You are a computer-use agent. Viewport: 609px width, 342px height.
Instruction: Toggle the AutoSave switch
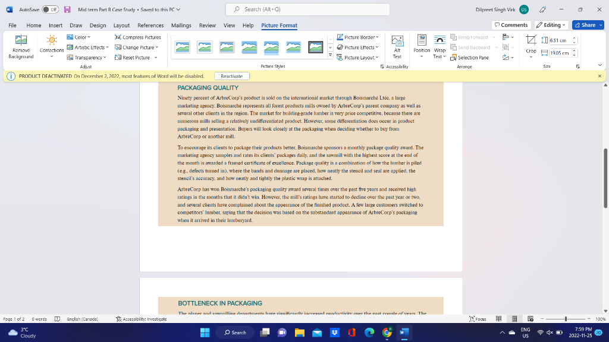click(x=50, y=9)
